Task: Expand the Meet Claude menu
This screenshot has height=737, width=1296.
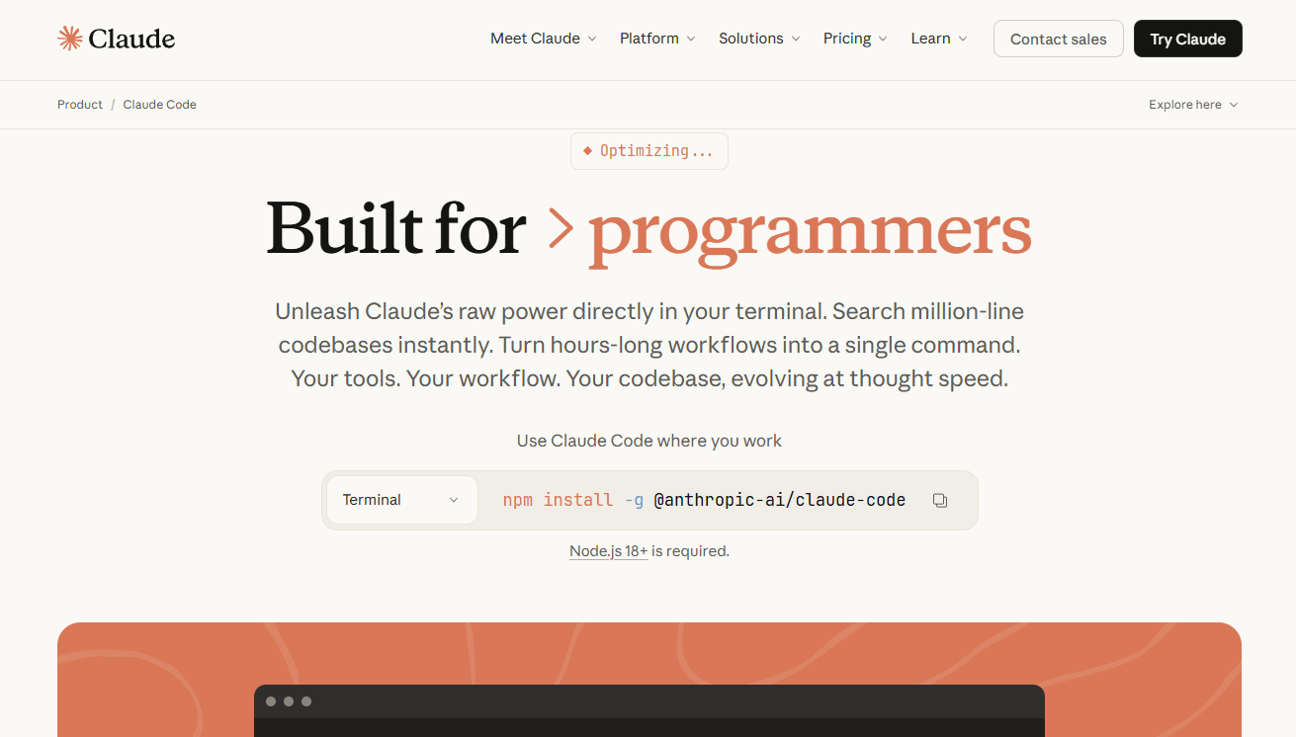Action: coord(543,39)
